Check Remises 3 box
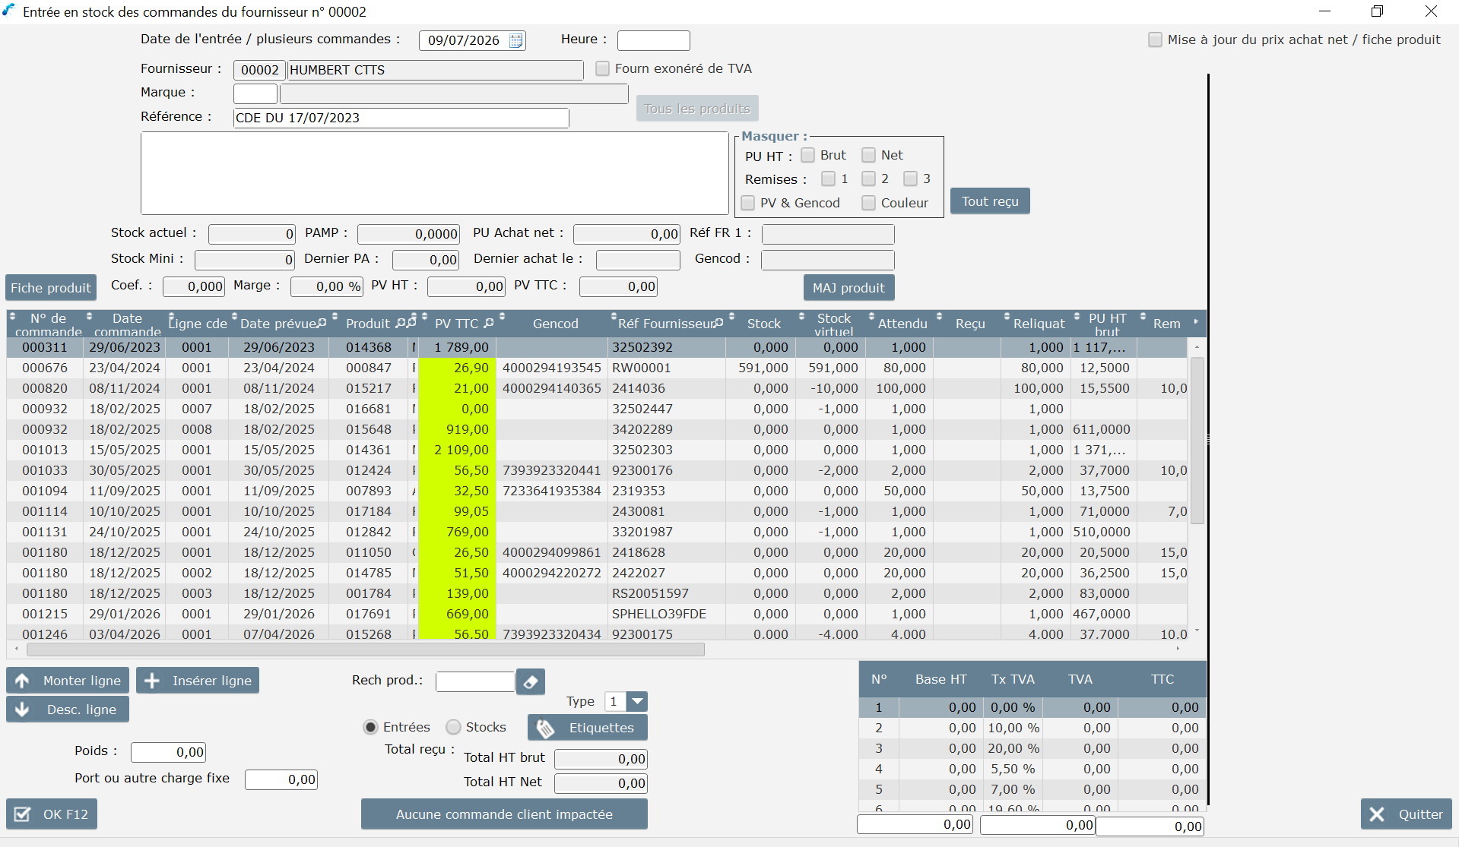This screenshot has height=847, width=1459. click(x=910, y=179)
